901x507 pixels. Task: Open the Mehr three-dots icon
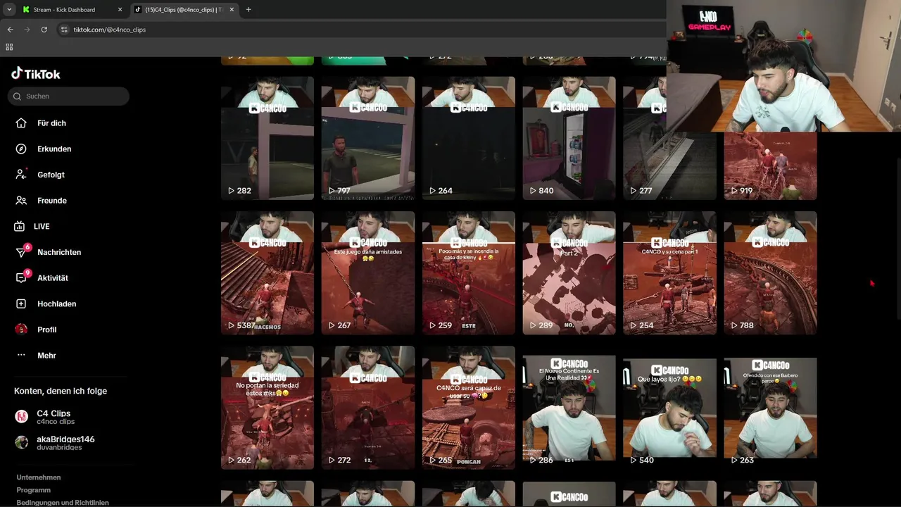pos(21,356)
